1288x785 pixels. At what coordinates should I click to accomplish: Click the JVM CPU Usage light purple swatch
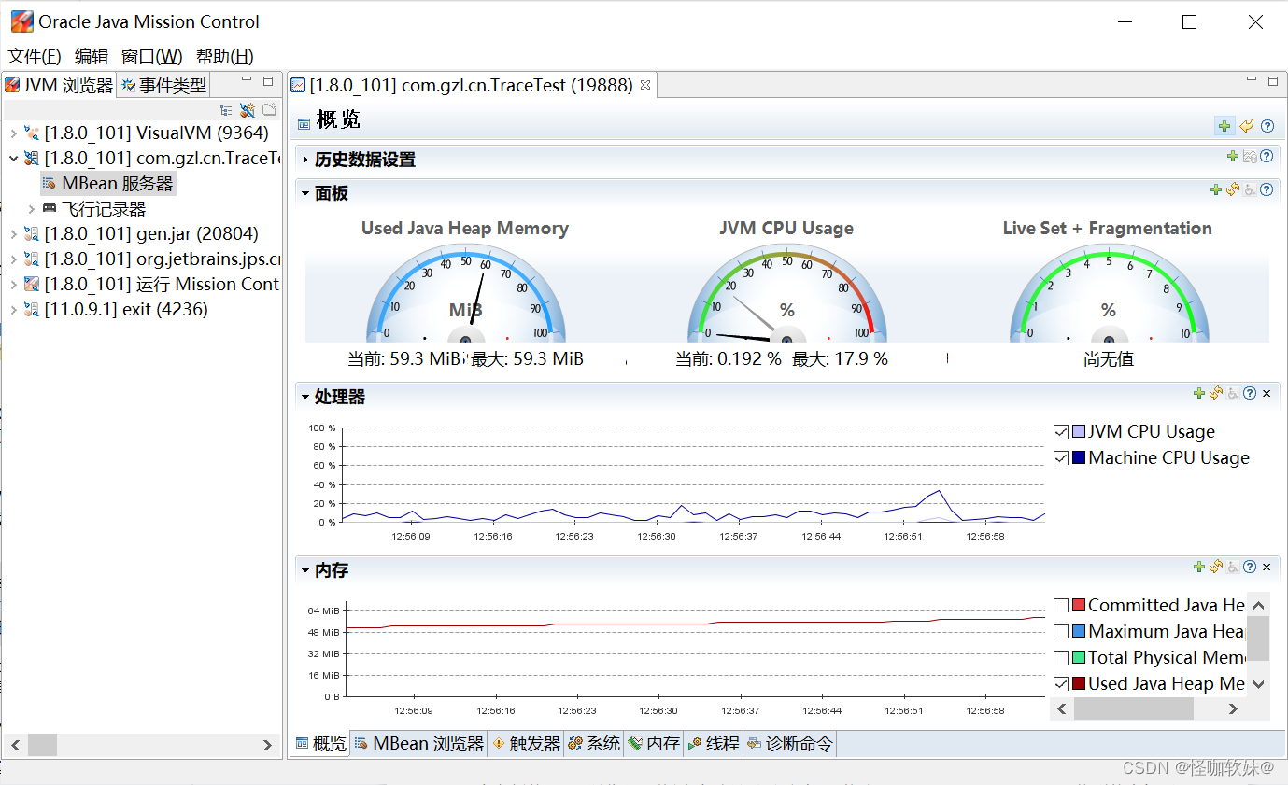click(1079, 431)
